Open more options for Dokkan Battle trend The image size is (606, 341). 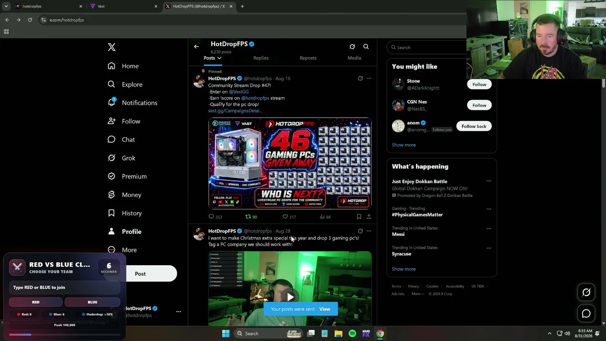click(489, 181)
